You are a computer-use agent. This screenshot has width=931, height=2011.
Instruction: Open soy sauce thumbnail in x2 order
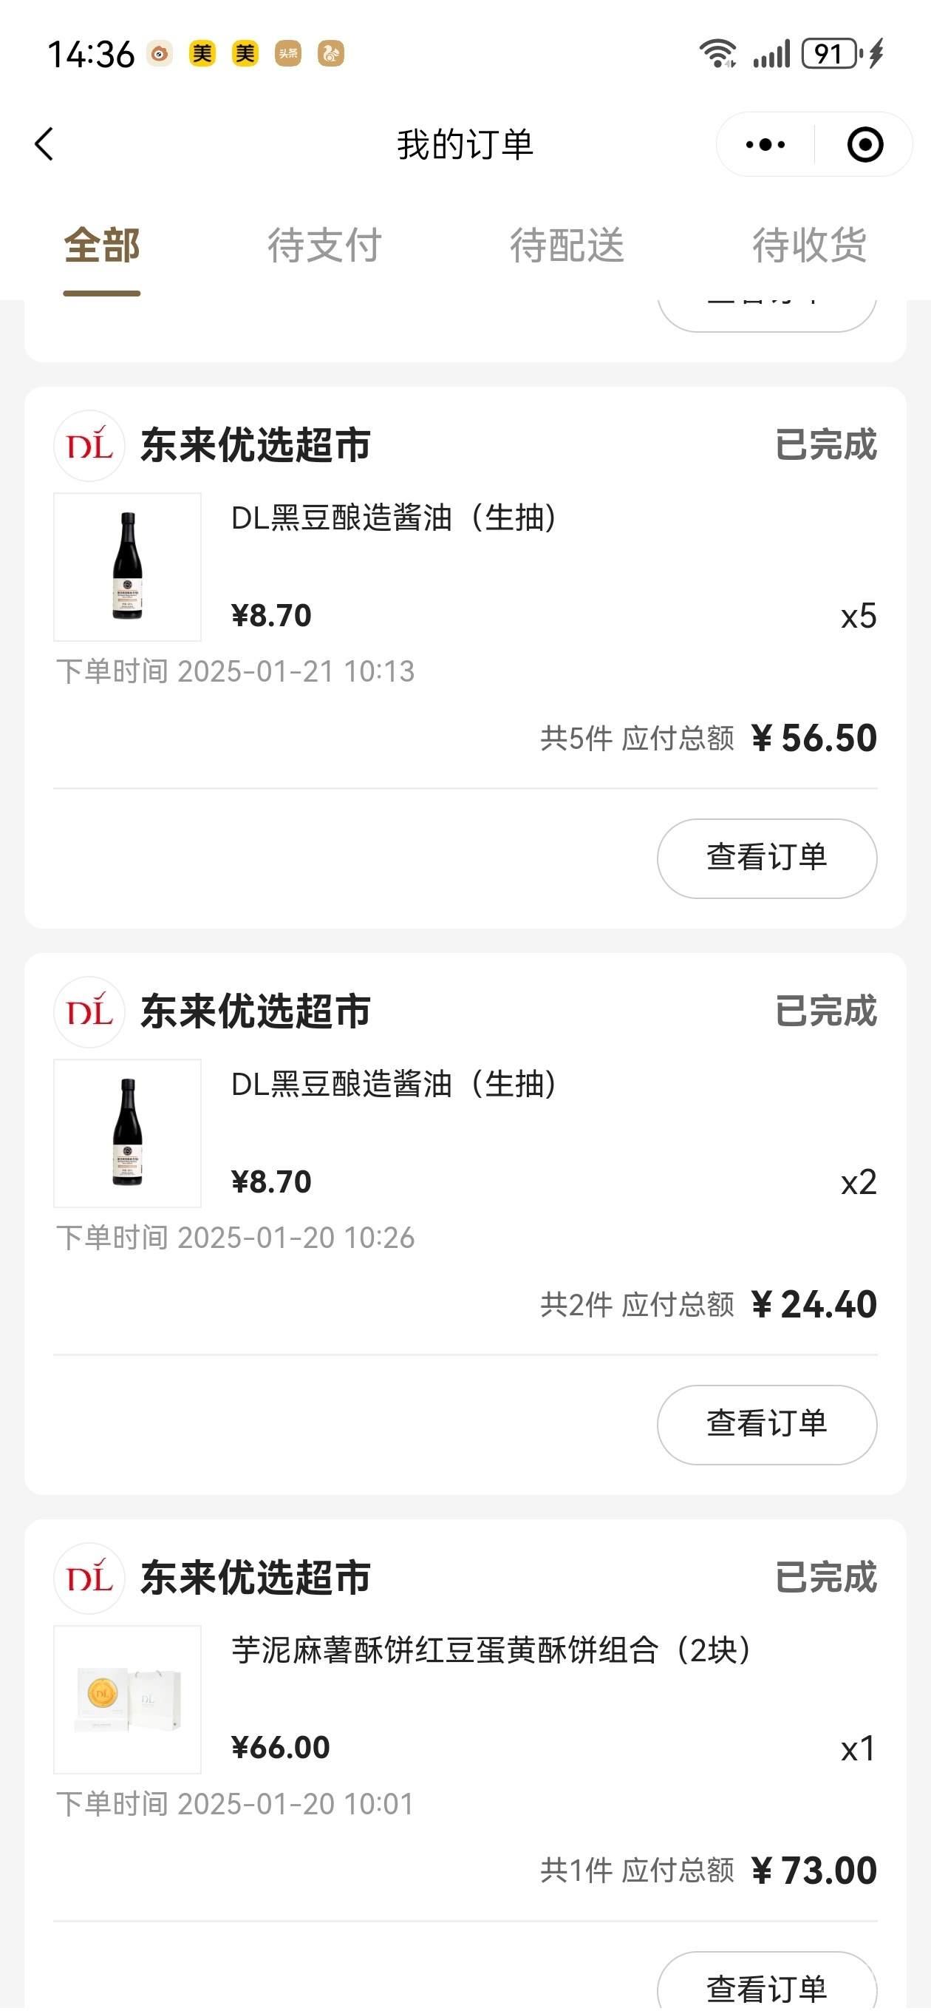coord(127,1133)
